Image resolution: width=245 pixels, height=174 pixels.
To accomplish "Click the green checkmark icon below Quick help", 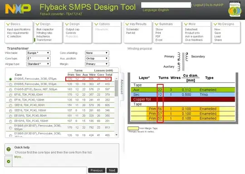I will point(9,161).
